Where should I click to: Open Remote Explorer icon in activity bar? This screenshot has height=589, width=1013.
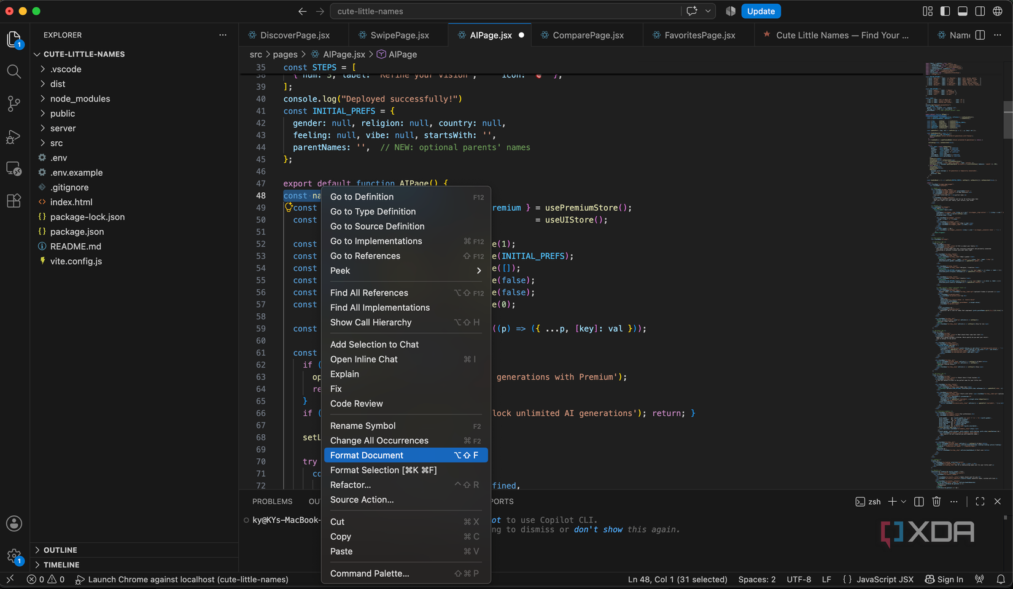pos(14,168)
